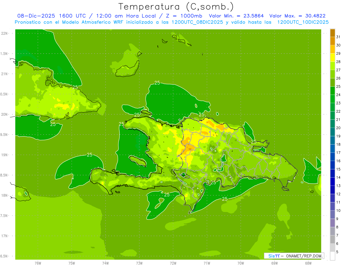This screenshot has height=267, width=346.
Task: Click the "74W" longitude axis label
Action: pyautogui.click(x=106, y=263)
